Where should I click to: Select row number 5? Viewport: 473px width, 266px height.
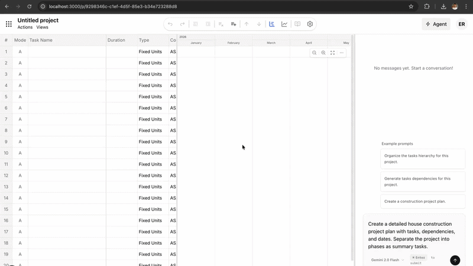click(6, 96)
